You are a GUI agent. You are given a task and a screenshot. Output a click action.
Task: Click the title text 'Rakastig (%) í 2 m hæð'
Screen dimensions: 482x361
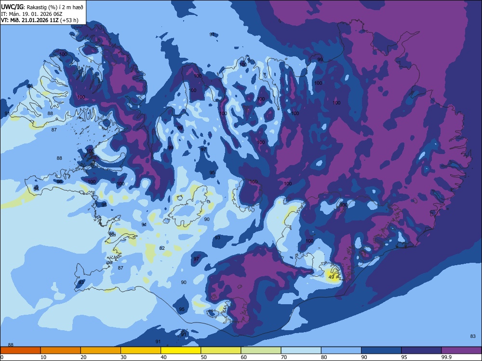click(x=55, y=7)
